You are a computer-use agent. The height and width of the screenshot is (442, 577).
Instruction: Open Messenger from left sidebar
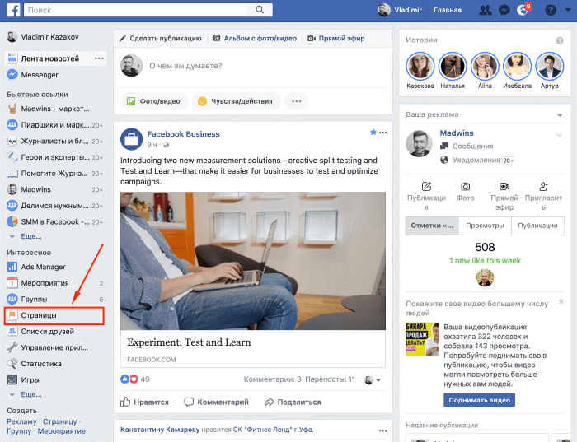33,75
